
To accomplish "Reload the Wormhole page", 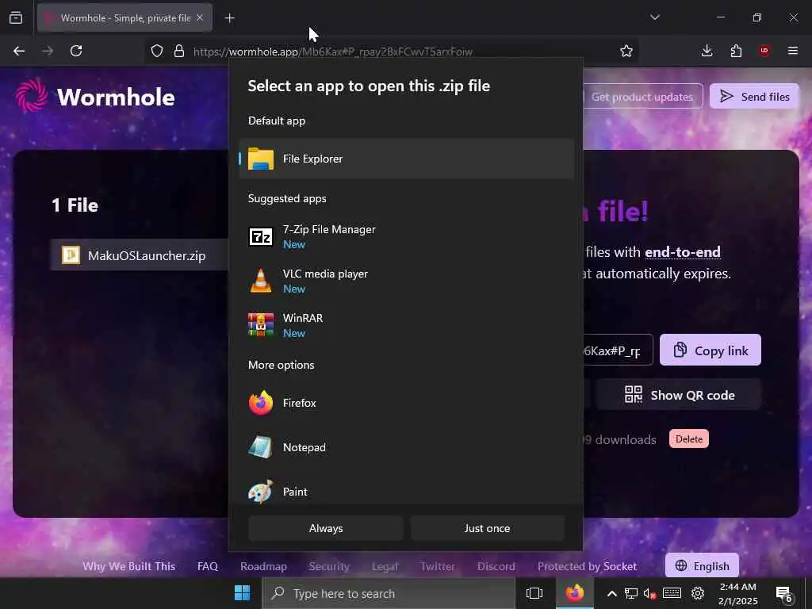I will tap(76, 51).
